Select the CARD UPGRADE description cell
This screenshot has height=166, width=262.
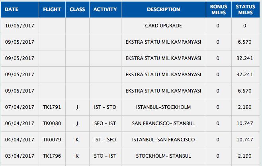click(163, 26)
